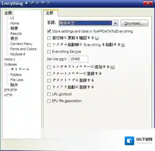Image resolution: width=155 pixels, height=151 pixels.
Task: Open the 除外 settings page
Action: pyautogui.click(x=14, y=85)
